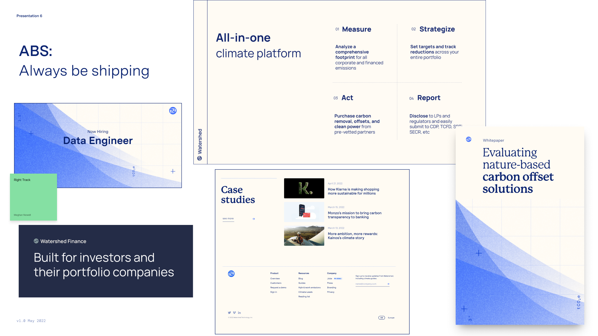This screenshot has height=336, width=598.
Task: Click the Watershed globe logo in footer
Action: (231, 274)
